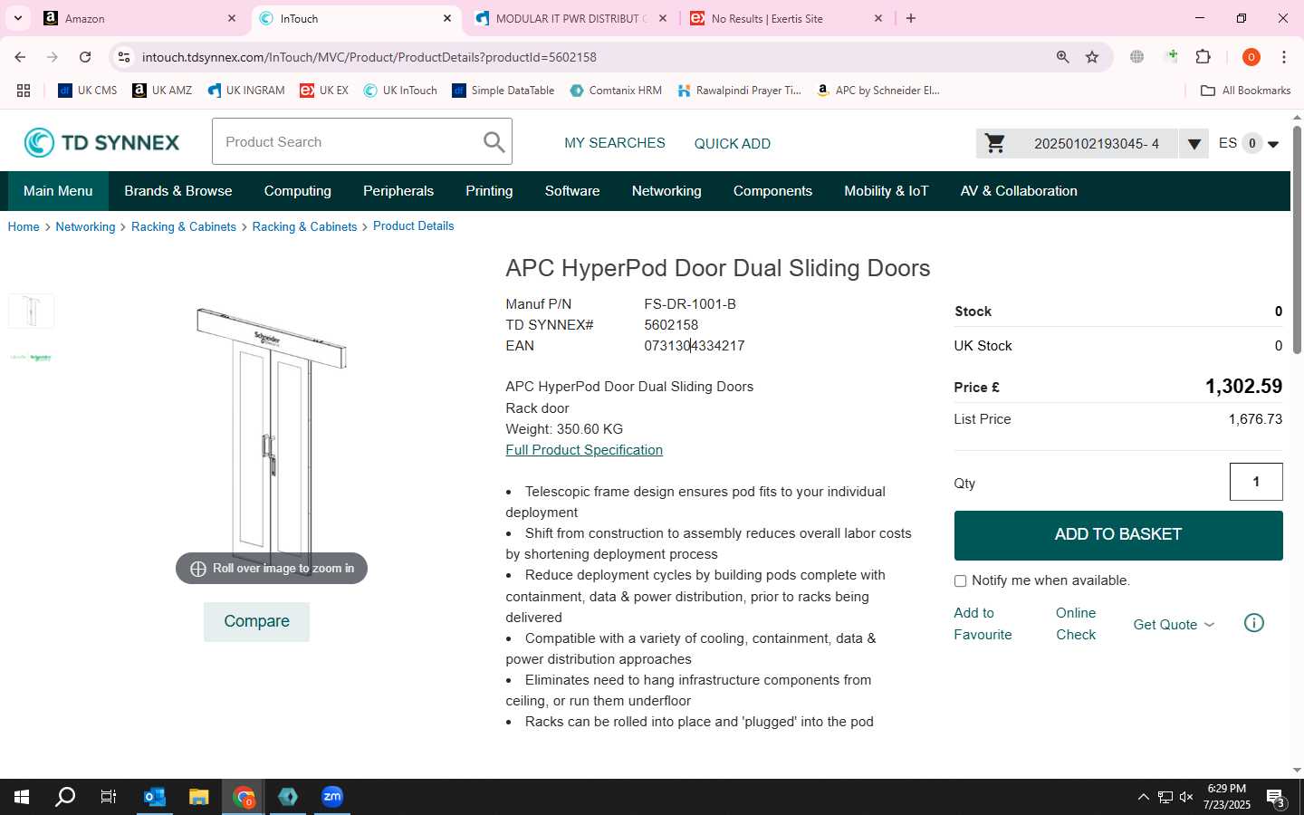This screenshot has height=815, width=1304.
Task: Switch to the No Results Exertis Site tab
Action: click(x=786, y=18)
